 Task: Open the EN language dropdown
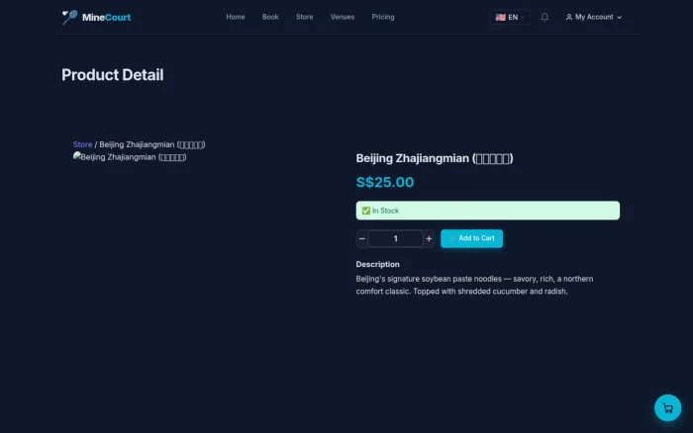point(510,17)
